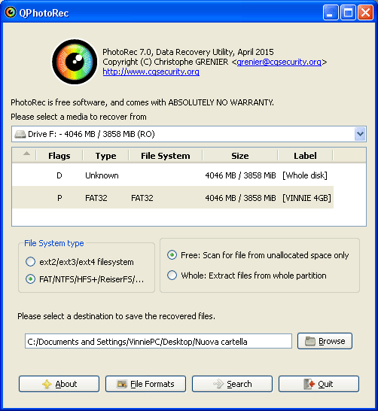Choose Whole: extract files from whole partition

pyautogui.click(x=172, y=276)
